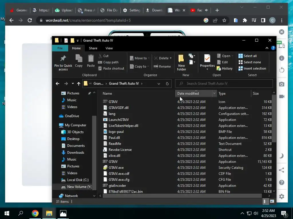Sort by Size column header

tap(256, 94)
